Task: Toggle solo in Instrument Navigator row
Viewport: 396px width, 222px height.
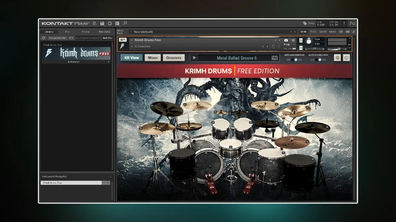Action: (x=104, y=182)
